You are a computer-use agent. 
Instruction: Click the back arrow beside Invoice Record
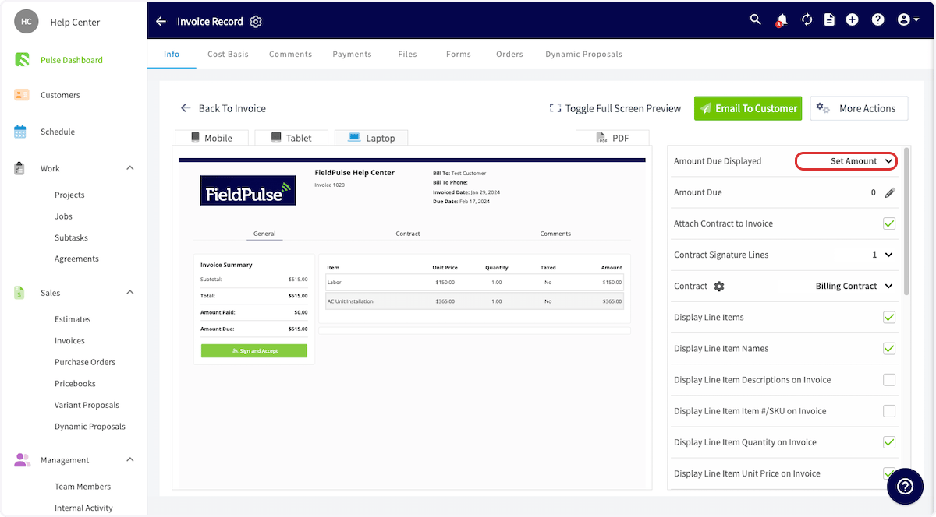point(161,21)
